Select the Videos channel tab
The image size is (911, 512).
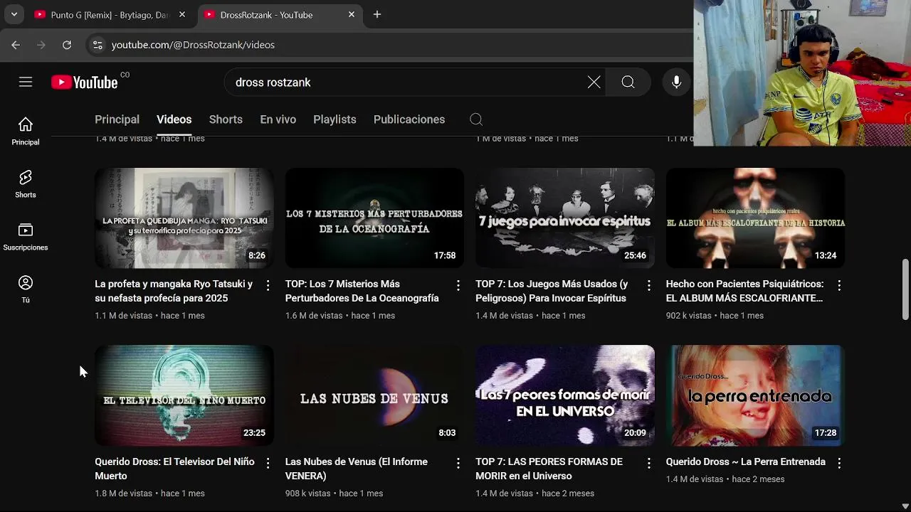pyautogui.click(x=174, y=119)
